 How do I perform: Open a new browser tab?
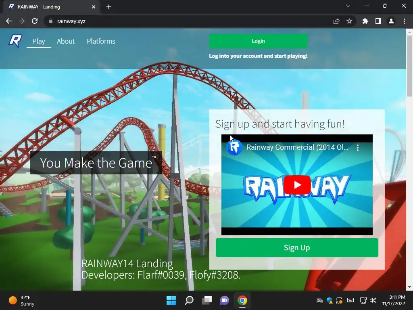[x=109, y=7]
